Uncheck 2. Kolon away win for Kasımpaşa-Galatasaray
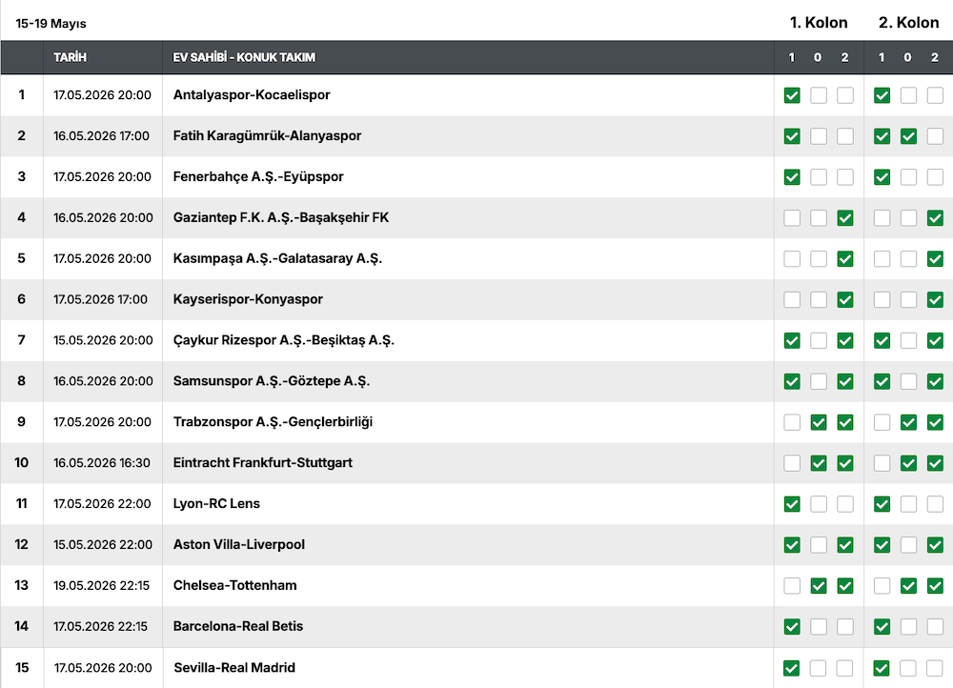 pos(935,259)
